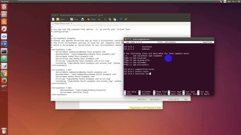
Task: Click WriteOut shortcut in nano footer
Action: coord(145,91)
